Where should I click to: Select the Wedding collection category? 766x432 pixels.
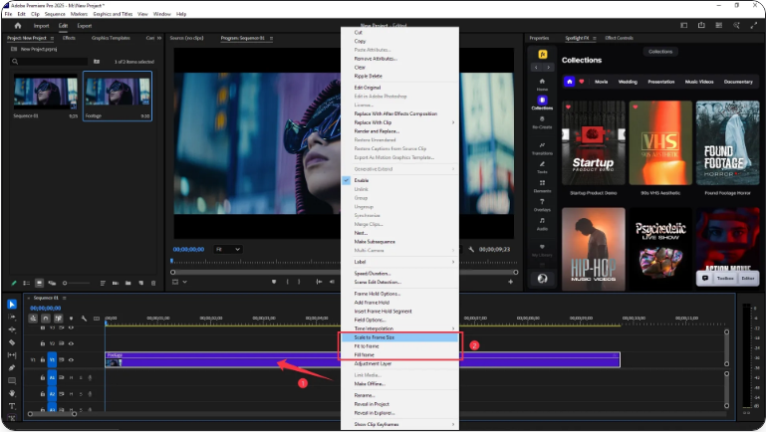click(x=629, y=82)
